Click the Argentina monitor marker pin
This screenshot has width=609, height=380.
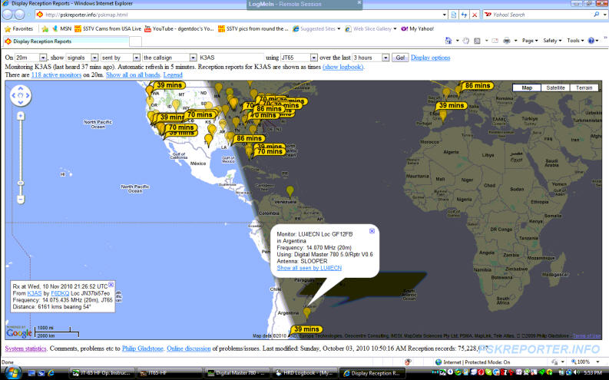point(307,312)
